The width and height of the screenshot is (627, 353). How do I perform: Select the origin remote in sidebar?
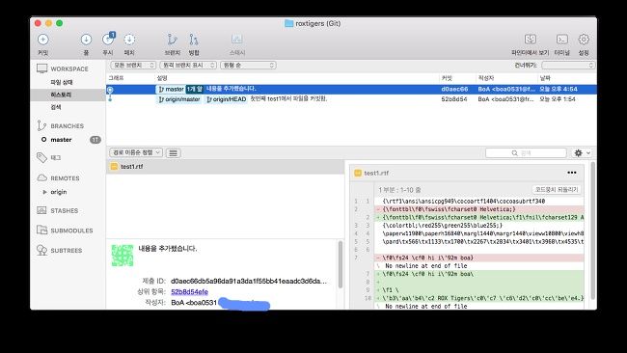tap(59, 192)
